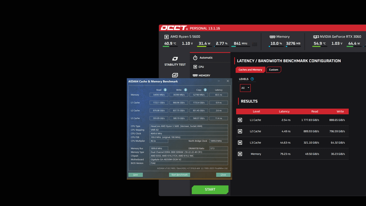366x206 pixels.
Task: Click the GPU temperature 54.9 °C reading
Action: [x=320, y=43]
